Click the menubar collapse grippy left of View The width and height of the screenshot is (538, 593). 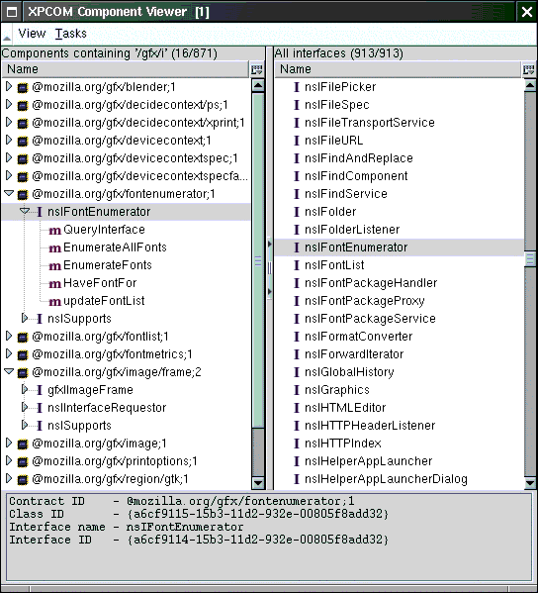pyautogui.click(x=6, y=34)
